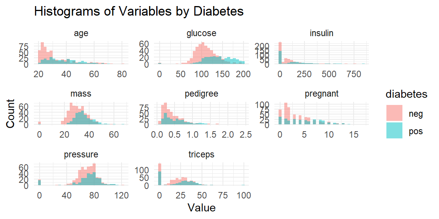
Task: Click the "Value" x-axis label
Action: [x=201, y=208]
